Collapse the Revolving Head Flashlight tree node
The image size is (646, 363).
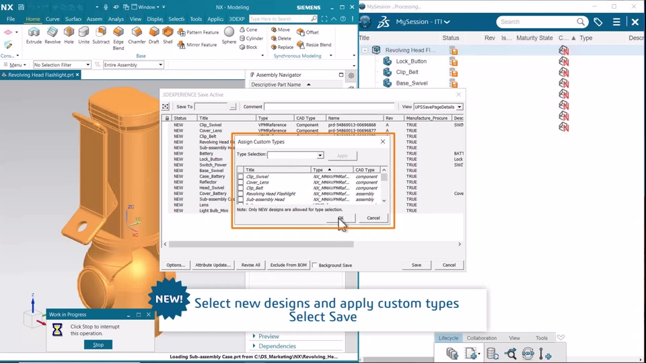point(365,50)
